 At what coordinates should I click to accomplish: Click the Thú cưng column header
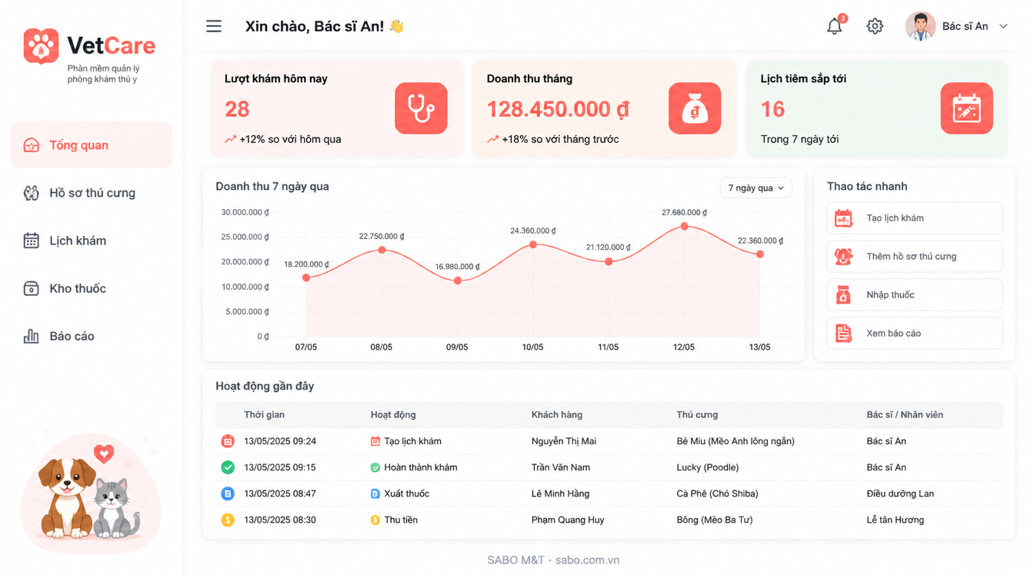coord(697,415)
